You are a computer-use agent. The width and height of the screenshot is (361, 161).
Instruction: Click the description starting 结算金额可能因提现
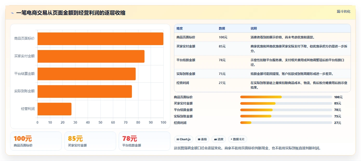pos(292,74)
